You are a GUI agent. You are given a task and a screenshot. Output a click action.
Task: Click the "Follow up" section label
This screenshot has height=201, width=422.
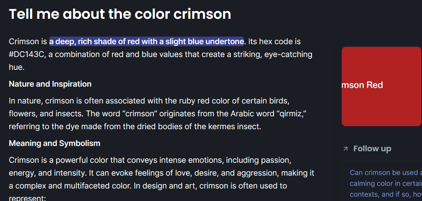pyautogui.click(x=372, y=149)
